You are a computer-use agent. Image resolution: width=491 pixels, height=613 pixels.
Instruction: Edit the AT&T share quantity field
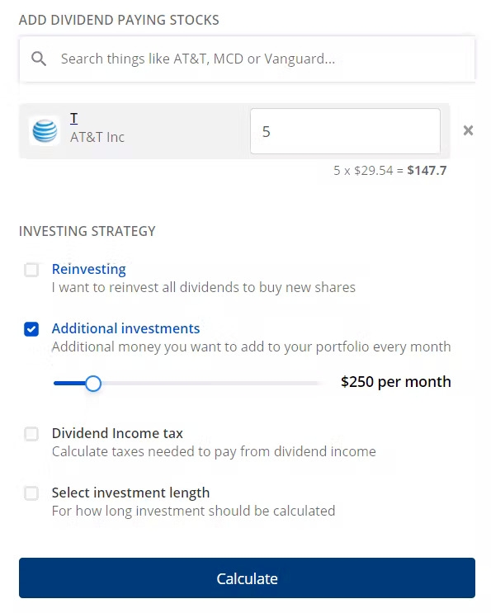coord(345,131)
